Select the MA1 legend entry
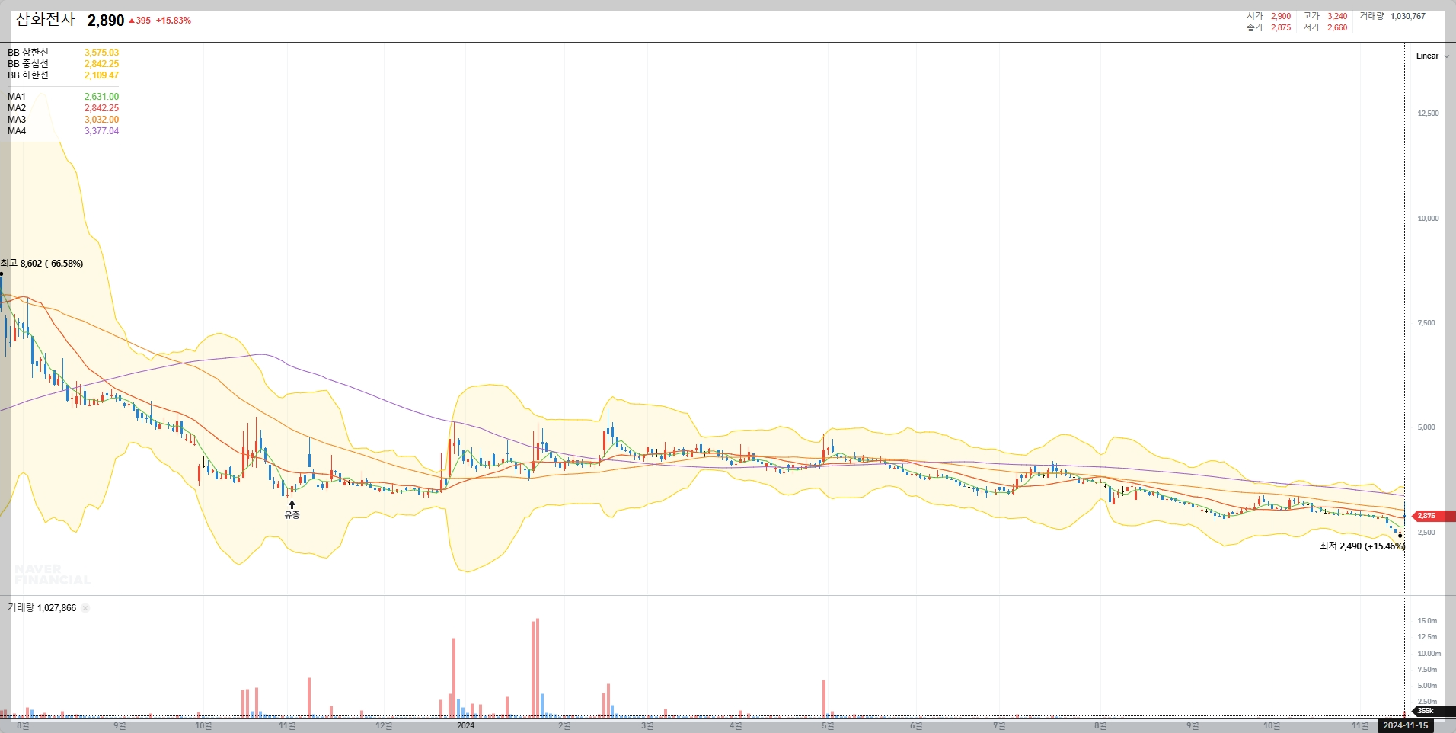 (17, 97)
